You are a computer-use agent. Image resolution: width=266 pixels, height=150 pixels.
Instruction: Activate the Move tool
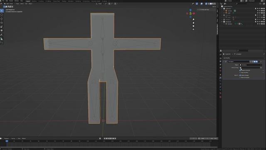click(x=2, y=19)
